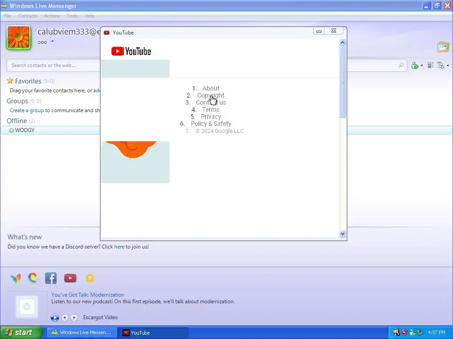Open the Facebook icon in bottom bar

pos(51,278)
